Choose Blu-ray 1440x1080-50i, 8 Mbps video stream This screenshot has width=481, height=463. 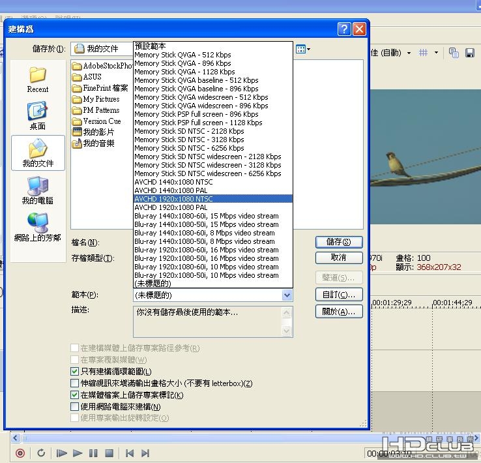tap(213, 241)
